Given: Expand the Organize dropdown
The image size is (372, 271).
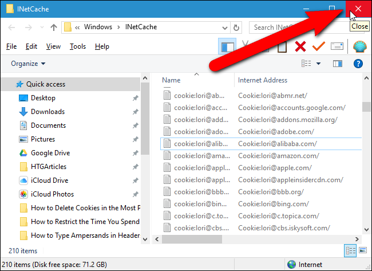Looking at the screenshot, I should coord(28,64).
